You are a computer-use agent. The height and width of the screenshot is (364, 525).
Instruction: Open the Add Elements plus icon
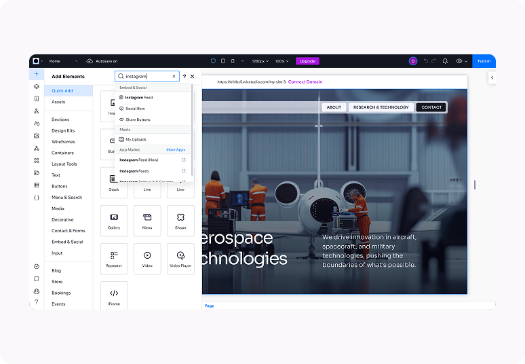click(x=37, y=74)
